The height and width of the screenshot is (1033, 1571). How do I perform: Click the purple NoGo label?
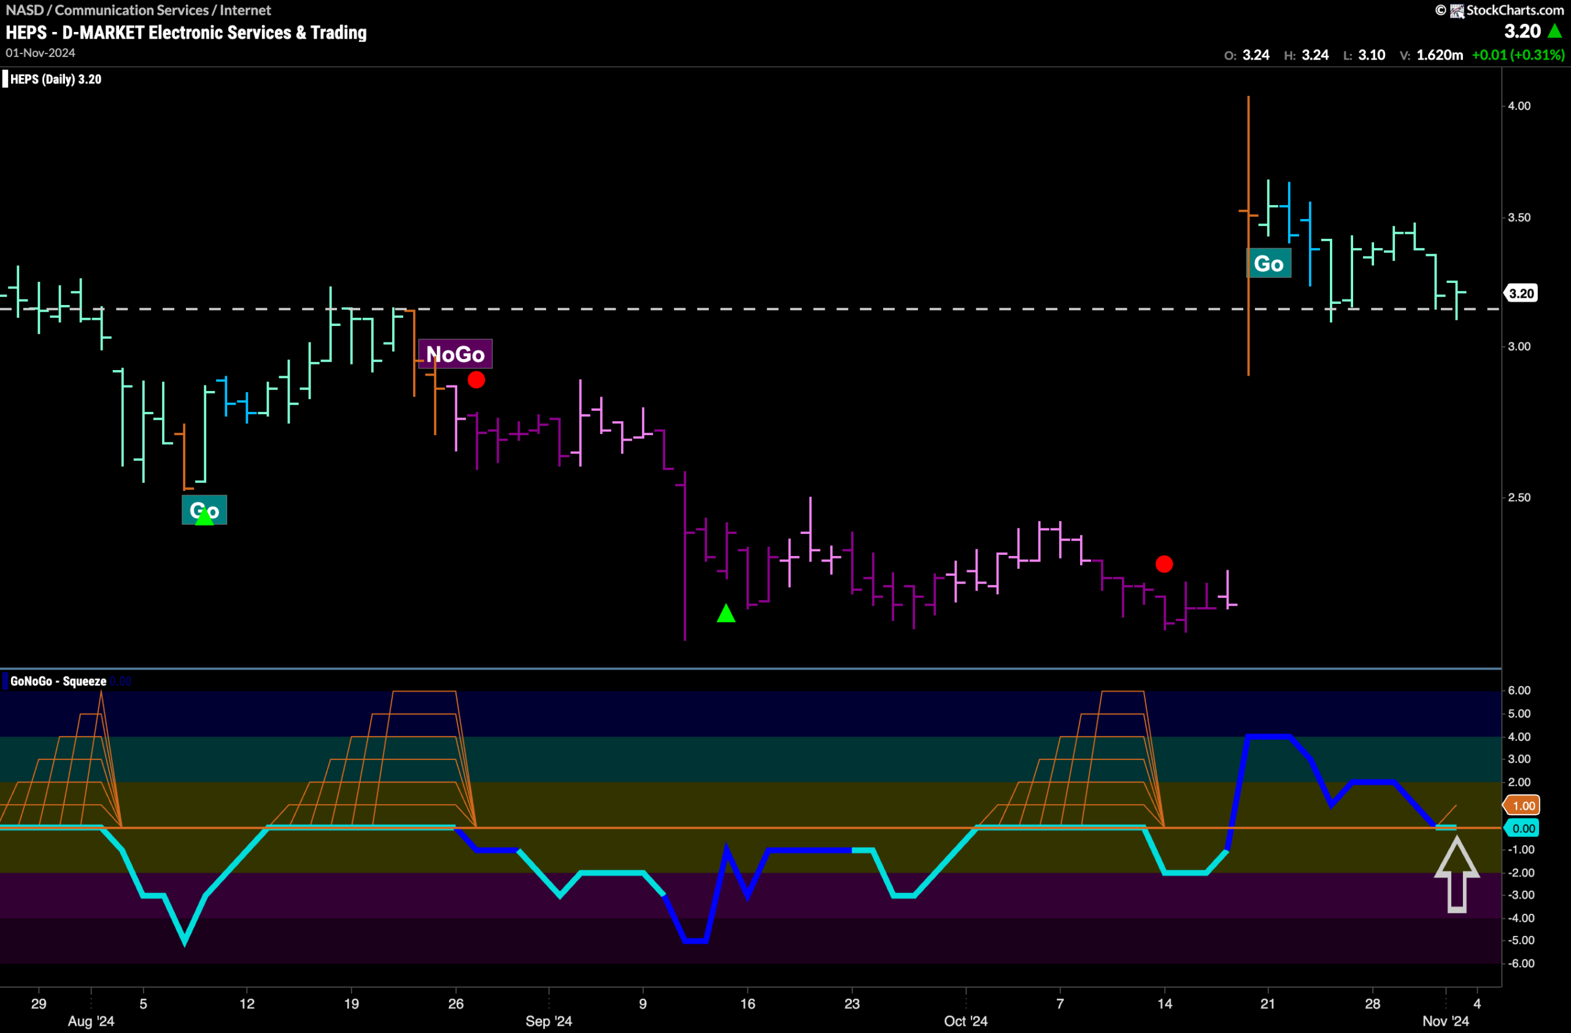click(x=455, y=354)
